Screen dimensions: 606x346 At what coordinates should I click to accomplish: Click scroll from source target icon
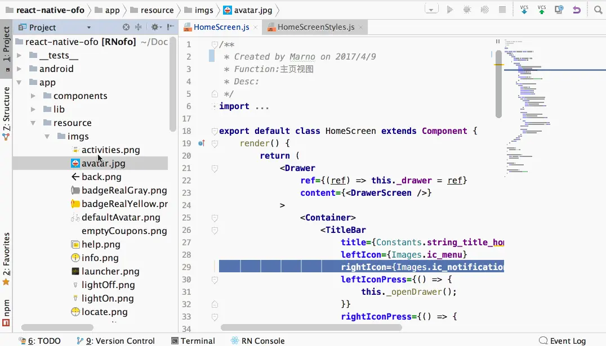pyautogui.click(x=126, y=27)
